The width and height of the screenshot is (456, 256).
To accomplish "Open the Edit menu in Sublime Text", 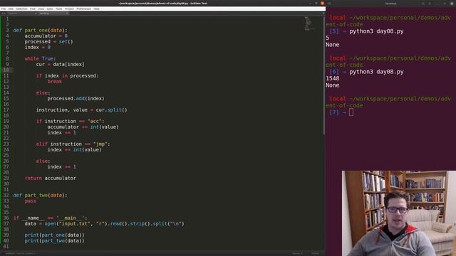I will pos(11,9).
